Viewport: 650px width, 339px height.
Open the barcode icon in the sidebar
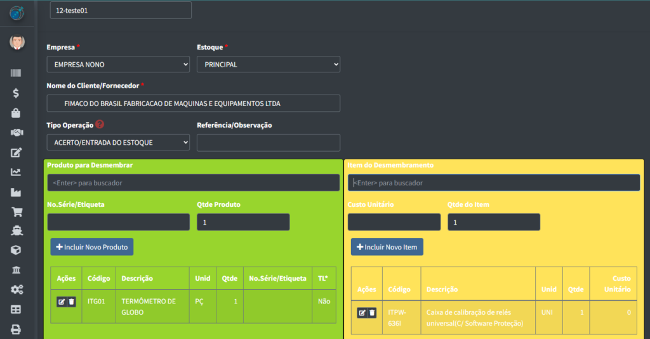click(16, 74)
